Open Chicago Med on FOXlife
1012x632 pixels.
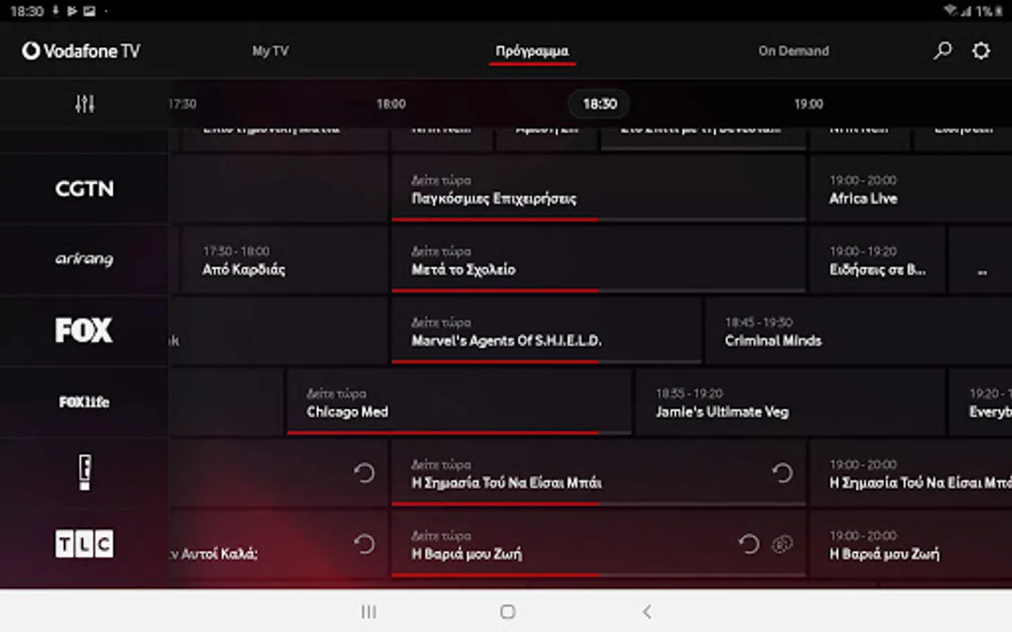(459, 402)
